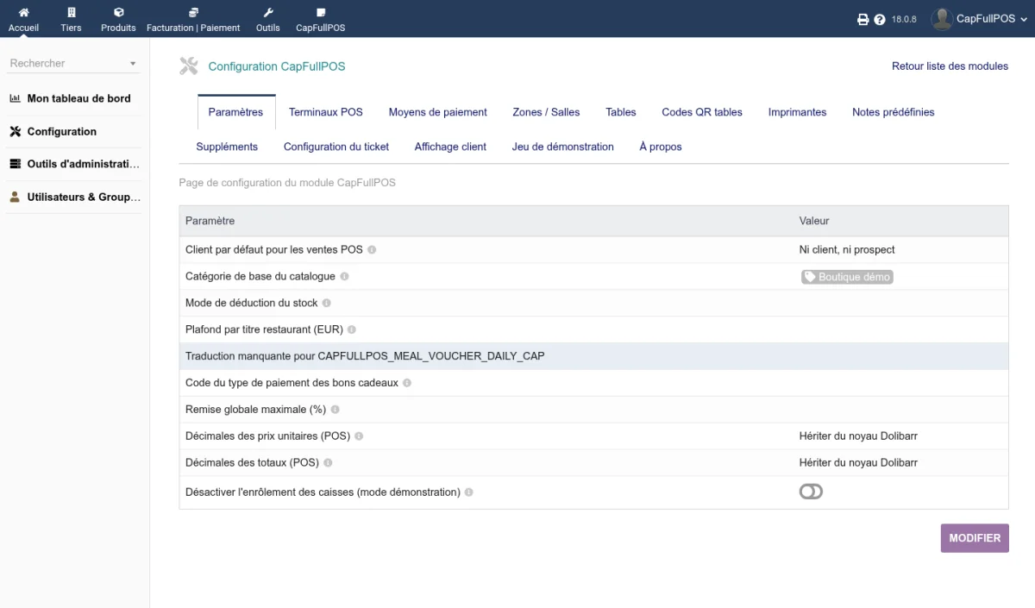Open the Accueil home menu
Viewport: 1035px width, 608px height.
pyautogui.click(x=23, y=19)
